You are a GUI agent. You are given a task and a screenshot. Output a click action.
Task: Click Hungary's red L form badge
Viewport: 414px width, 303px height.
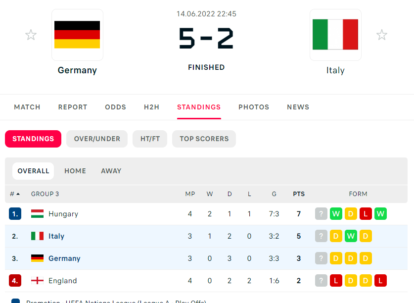366,213
